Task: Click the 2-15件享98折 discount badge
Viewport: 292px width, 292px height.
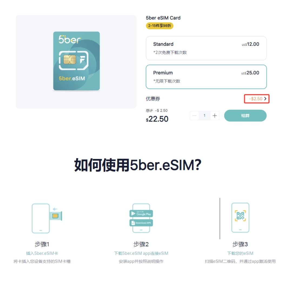Action: tap(160, 26)
